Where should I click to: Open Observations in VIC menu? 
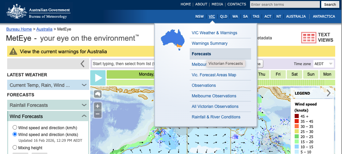click(x=220, y=85)
